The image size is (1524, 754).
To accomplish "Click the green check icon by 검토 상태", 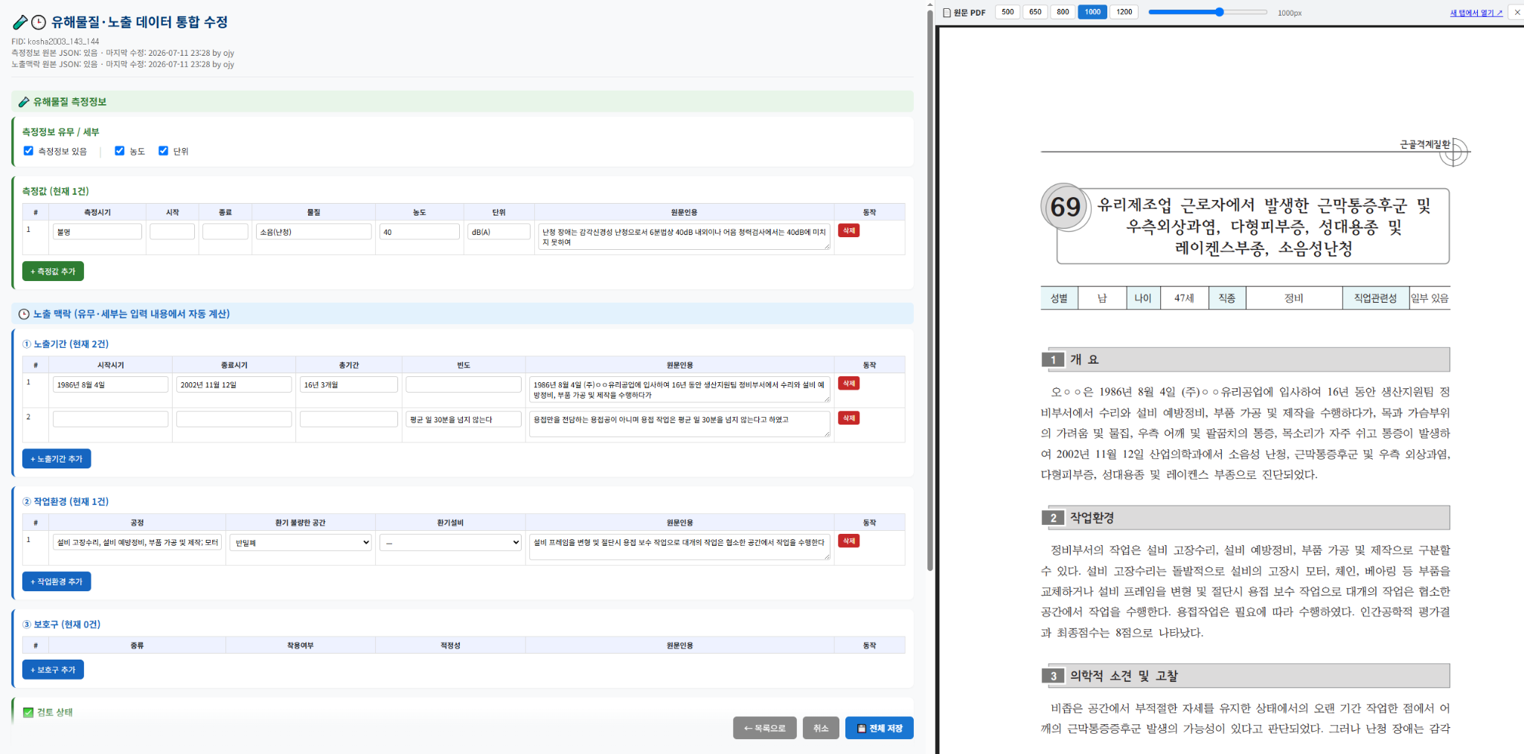I will point(28,712).
